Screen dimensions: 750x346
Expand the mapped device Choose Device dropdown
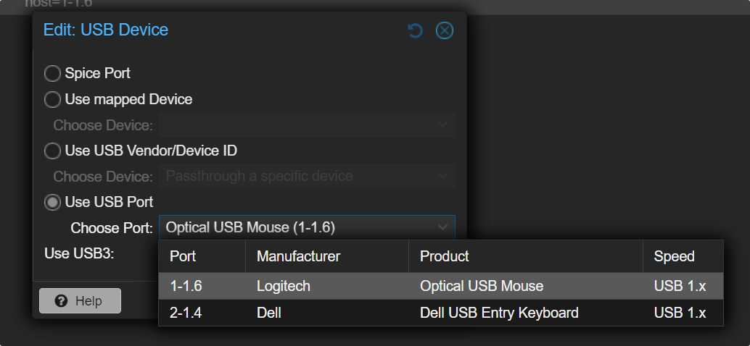tap(442, 125)
